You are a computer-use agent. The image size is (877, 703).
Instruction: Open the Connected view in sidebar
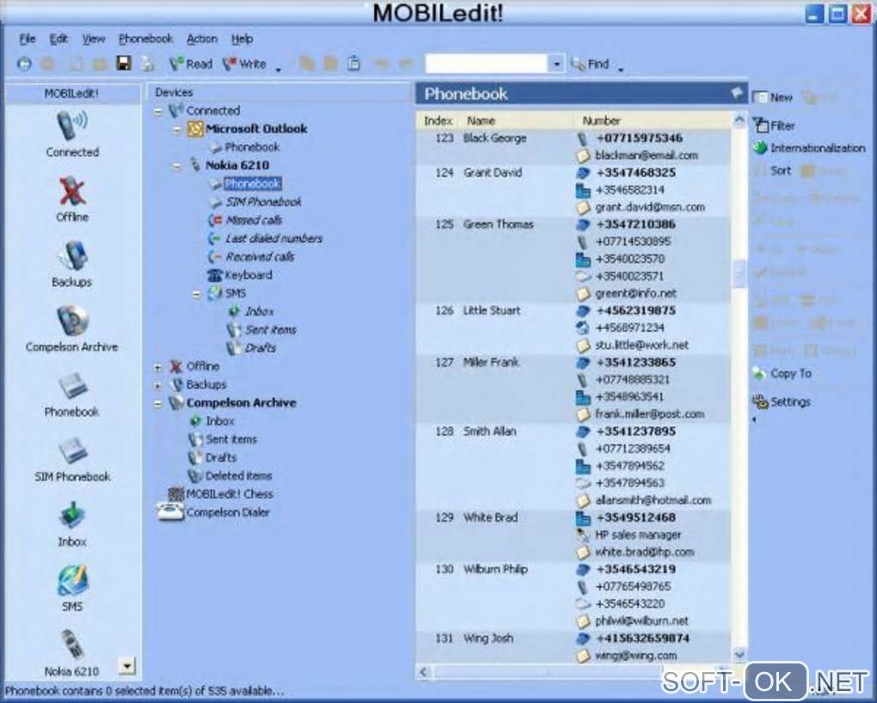tap(72, 134)
